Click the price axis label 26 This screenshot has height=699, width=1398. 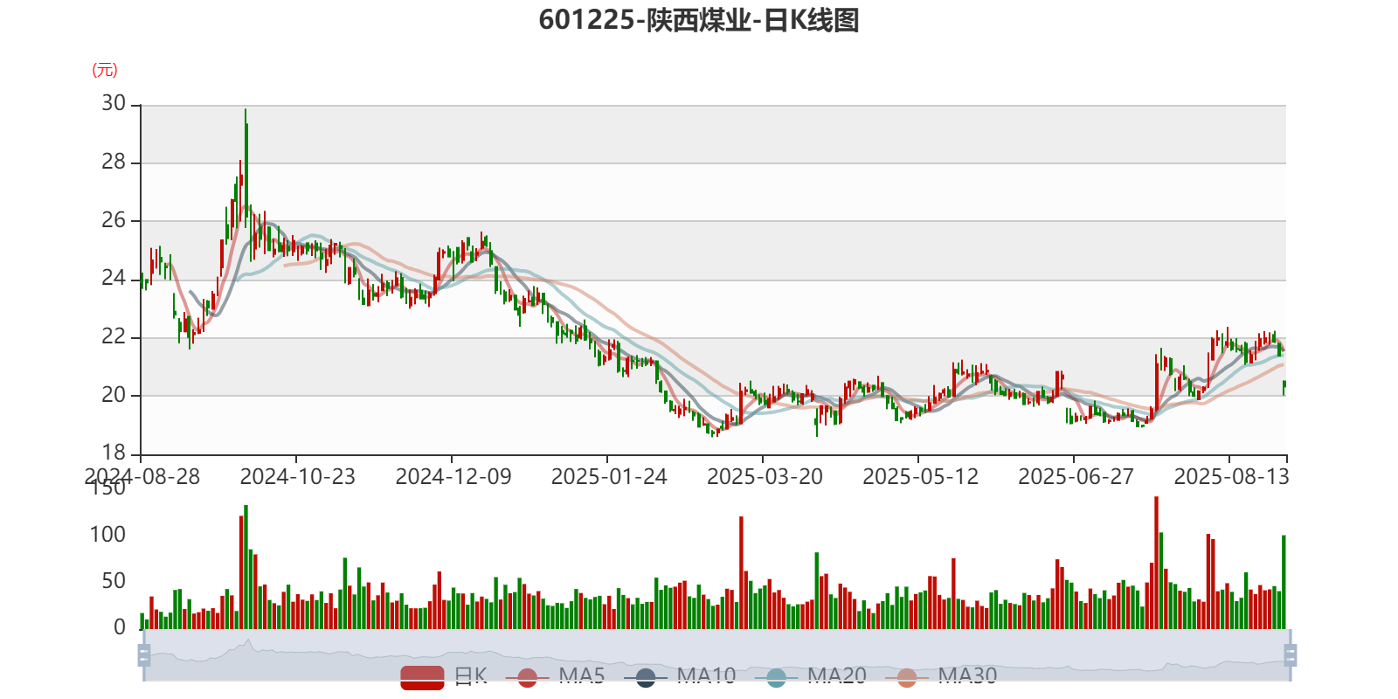pos(114,220)
